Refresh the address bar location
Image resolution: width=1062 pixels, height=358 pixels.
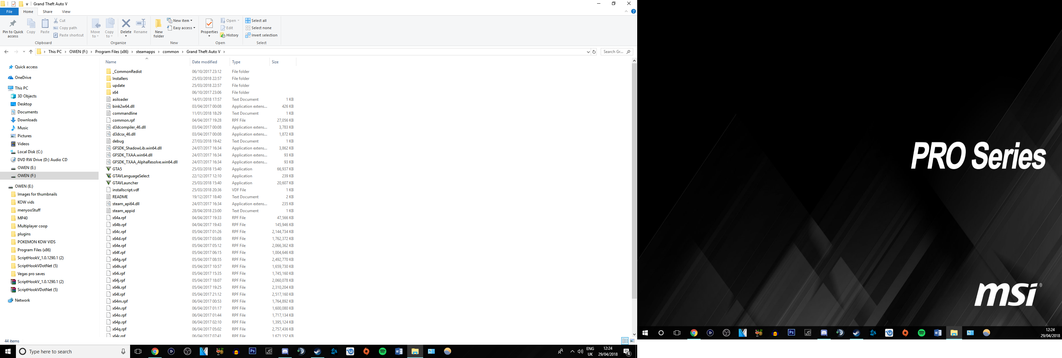coord(594,52)
